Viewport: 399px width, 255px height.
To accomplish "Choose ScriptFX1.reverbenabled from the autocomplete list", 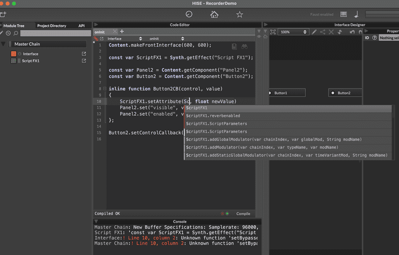I will pos(213,116).
